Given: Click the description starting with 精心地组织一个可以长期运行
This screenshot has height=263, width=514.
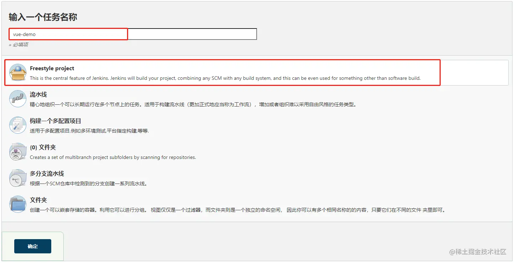Looking at the screenshot, I should pos(193,104).
